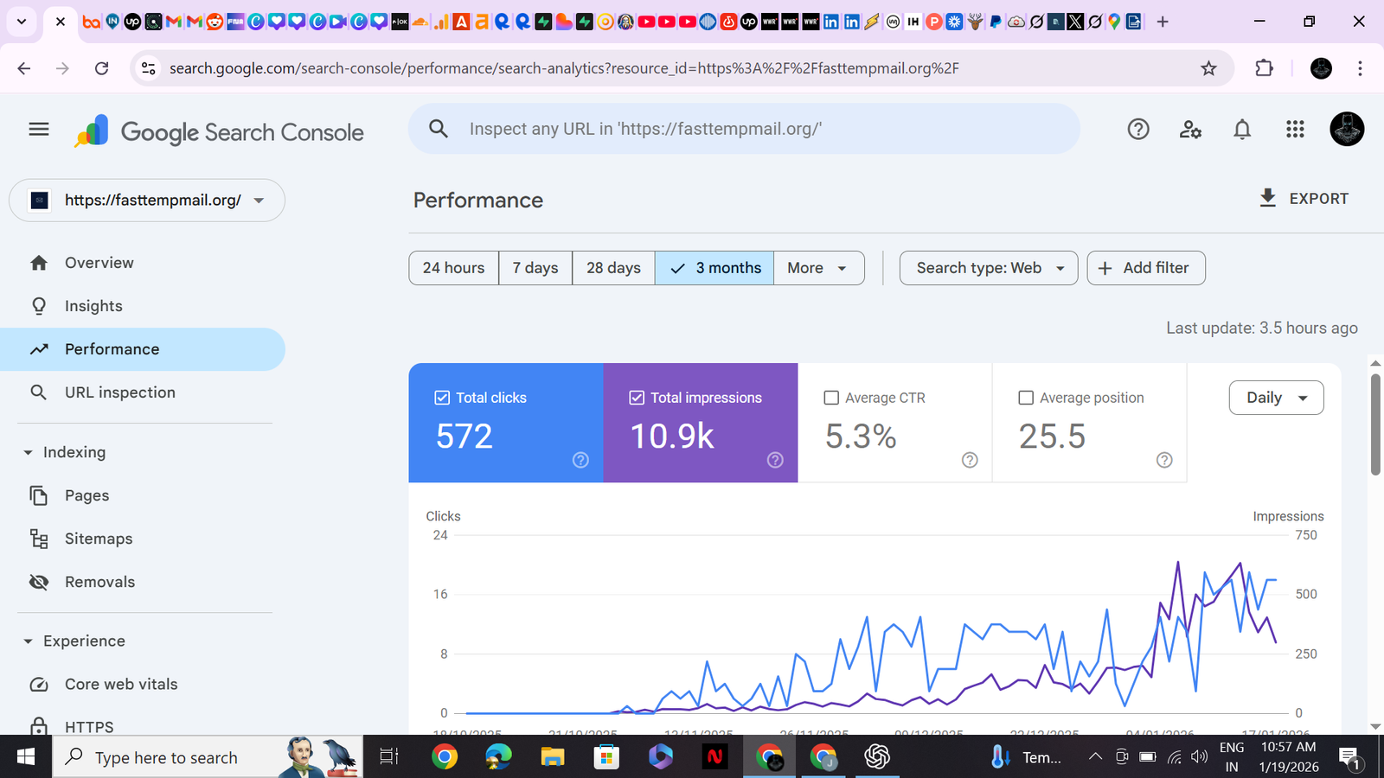Select URL inspection in the sidebar
Screen dimensions: 1384x778
point(119,392)
